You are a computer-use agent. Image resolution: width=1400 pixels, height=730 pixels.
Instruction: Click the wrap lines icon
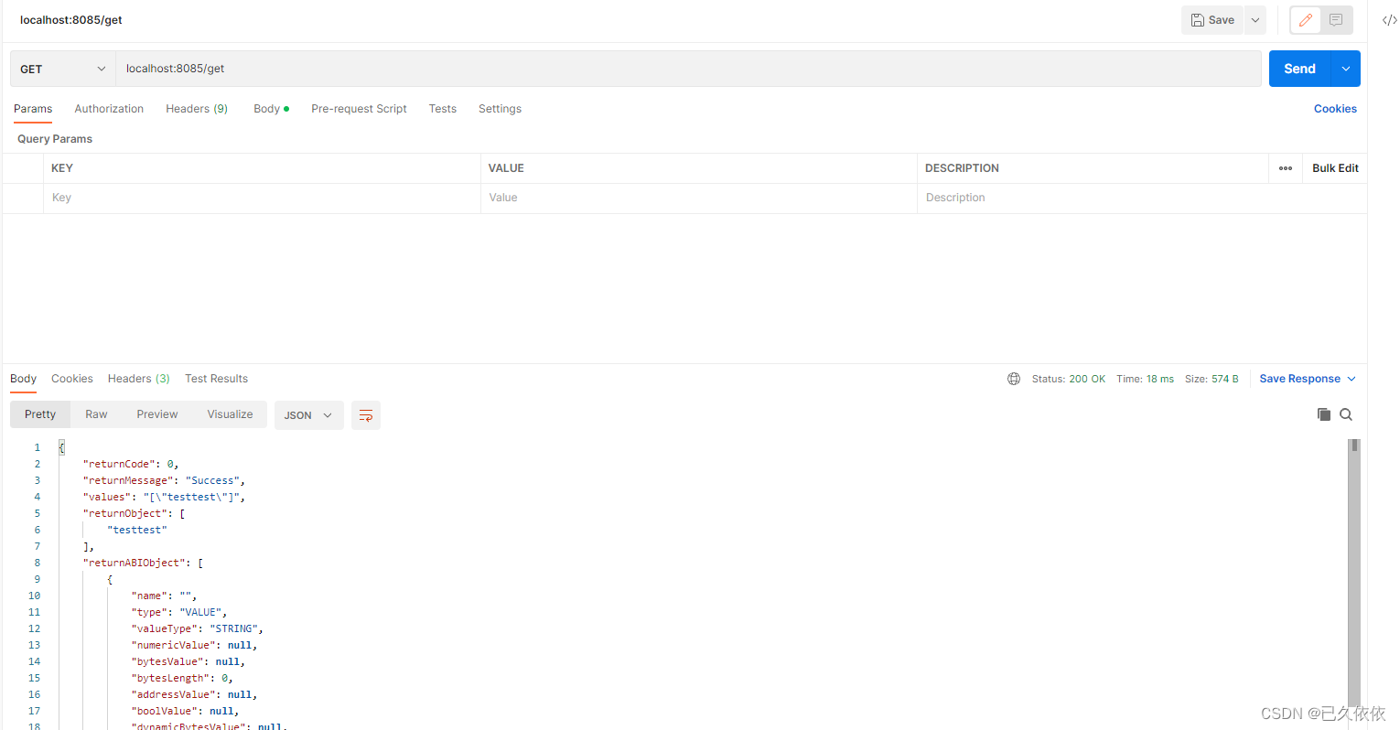pos(366,415)
